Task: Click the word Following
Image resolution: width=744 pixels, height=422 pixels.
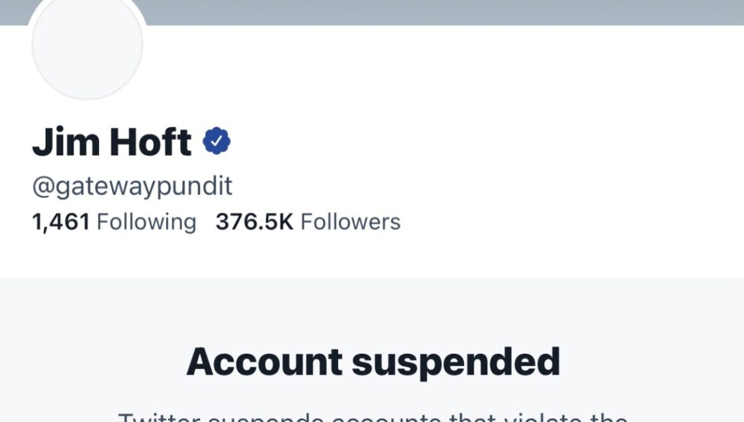Action: pyautogui.click(x=146, y=223)
